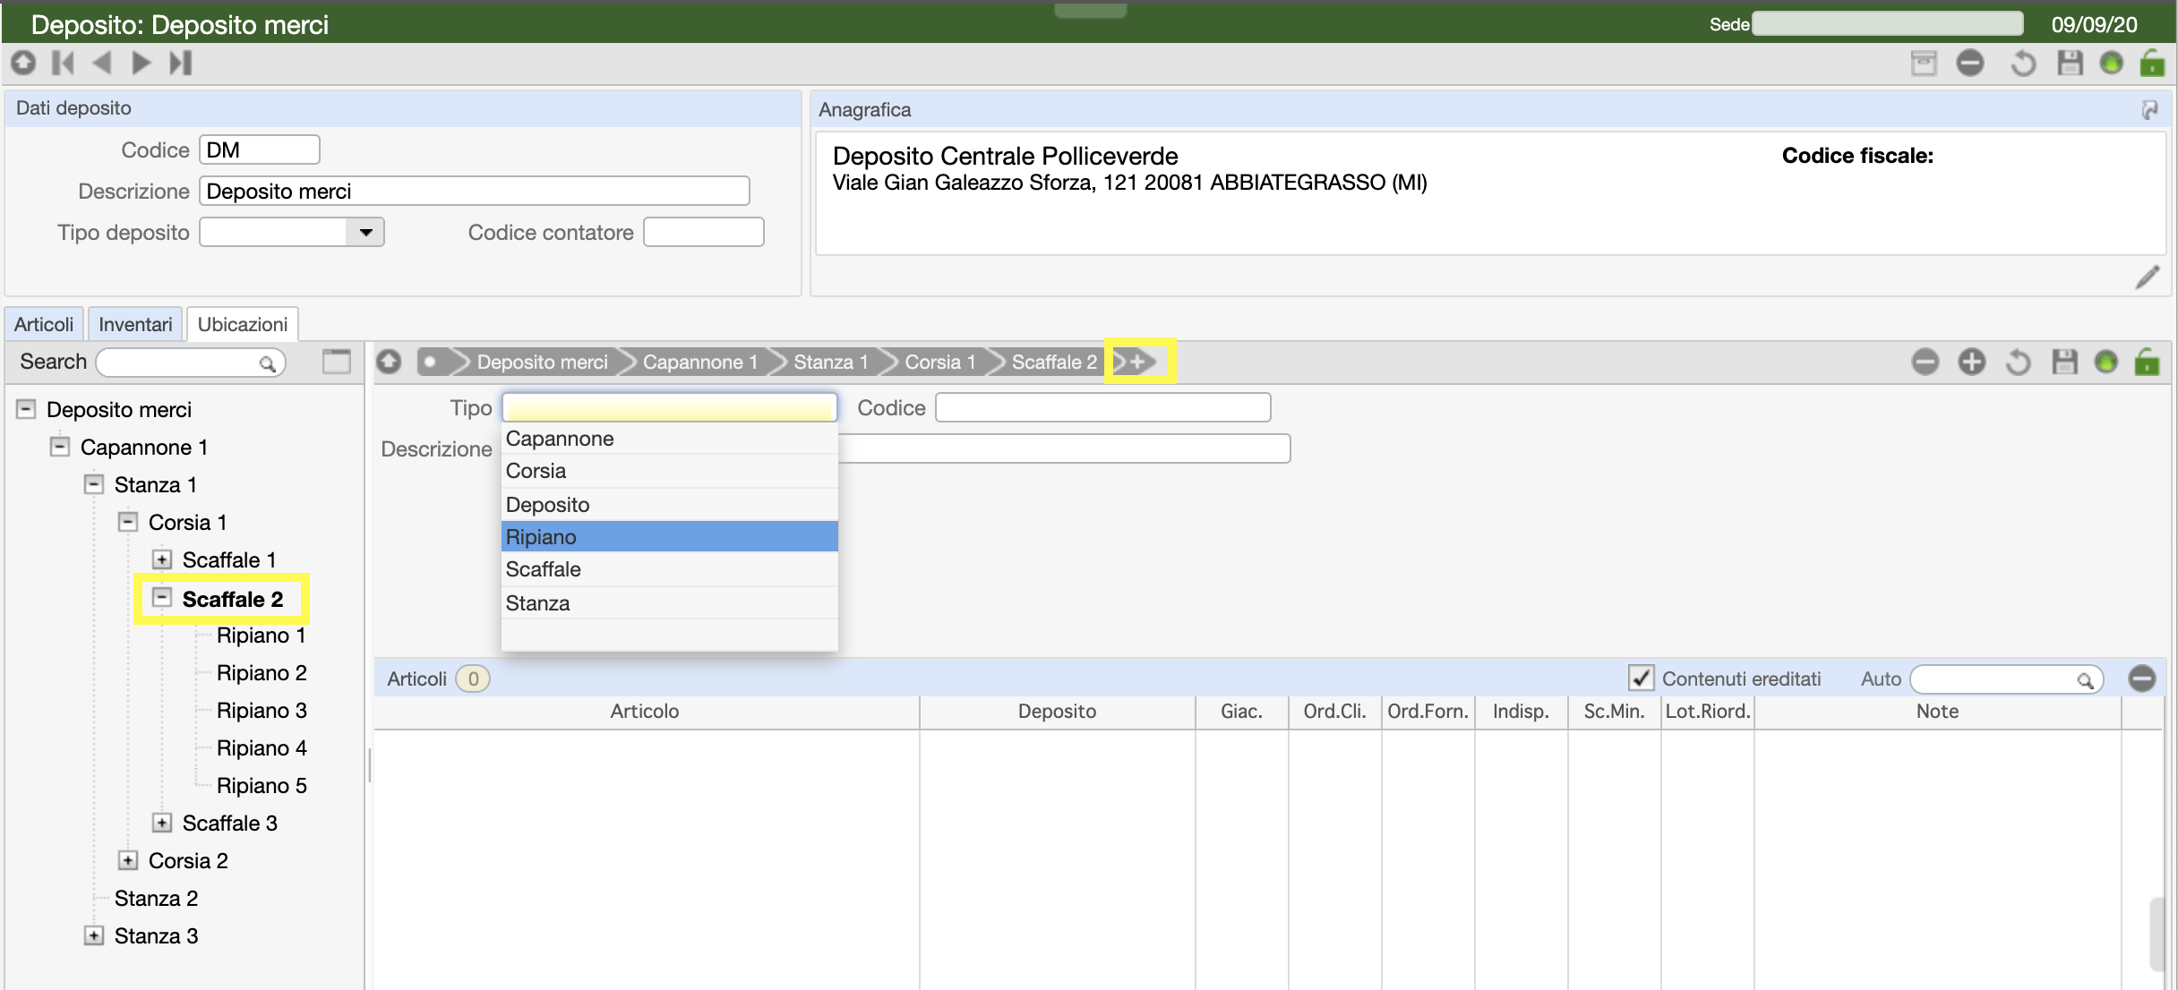Image resolution: width=2178 pixels, height=990 pixels.
Task: Collapse the Stanza 1 tree node
Action: [94, 484]
